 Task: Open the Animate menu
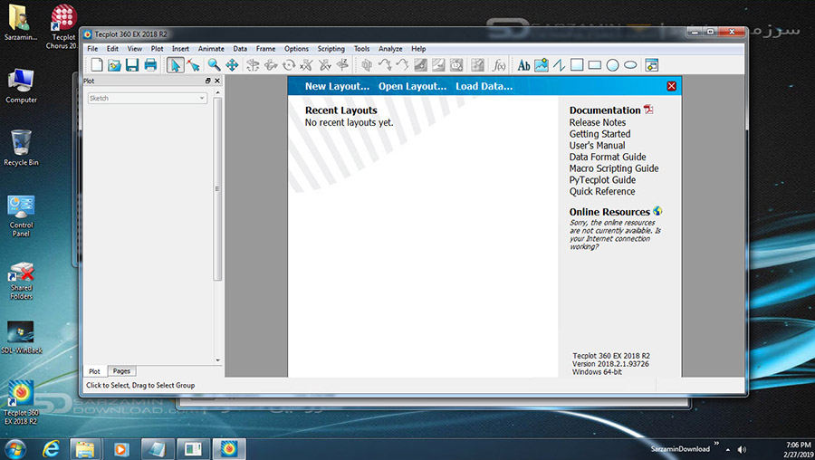click(211, 49)
